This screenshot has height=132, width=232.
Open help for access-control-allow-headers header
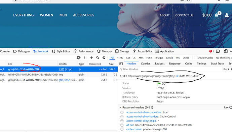(122, 117)
